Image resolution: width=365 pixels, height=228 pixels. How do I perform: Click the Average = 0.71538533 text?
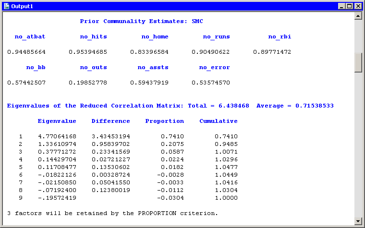295,106
